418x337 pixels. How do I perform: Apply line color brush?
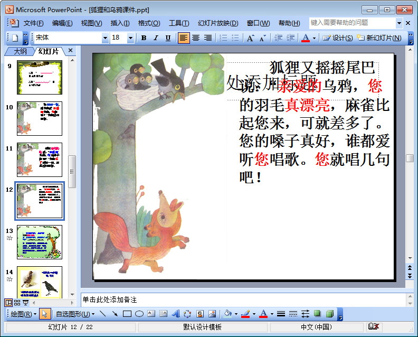point(245,314)
